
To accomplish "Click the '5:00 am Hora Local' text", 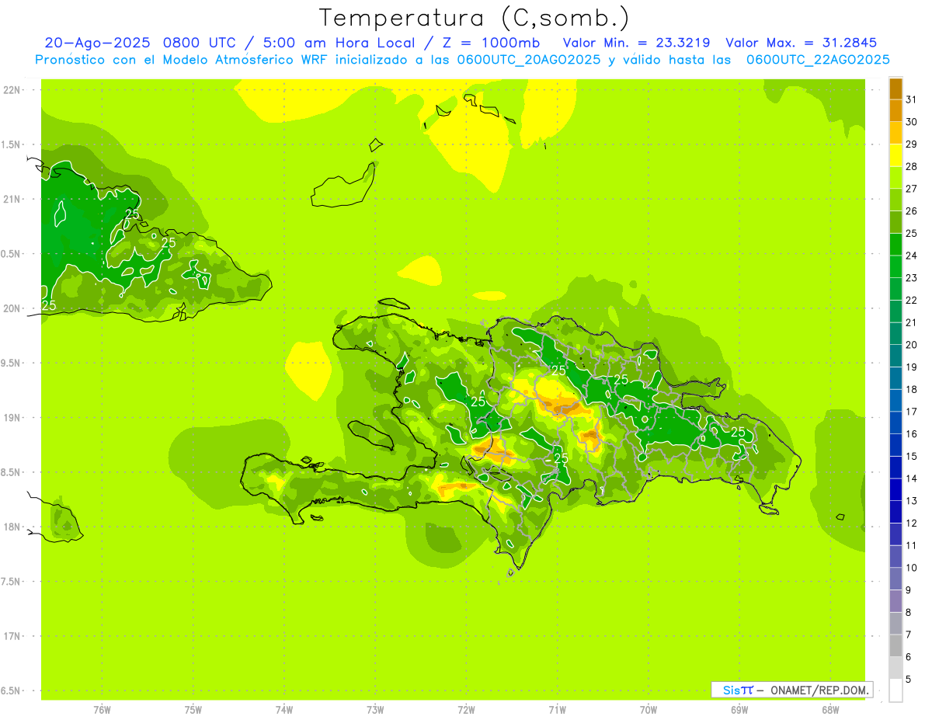I will 336,43.
